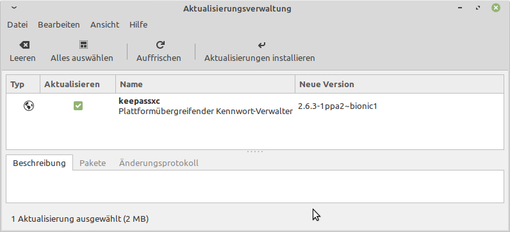Switch to the Änderungsprotokoll tab
Viewport: 510px width, 232px height.
tap(159, 163)
